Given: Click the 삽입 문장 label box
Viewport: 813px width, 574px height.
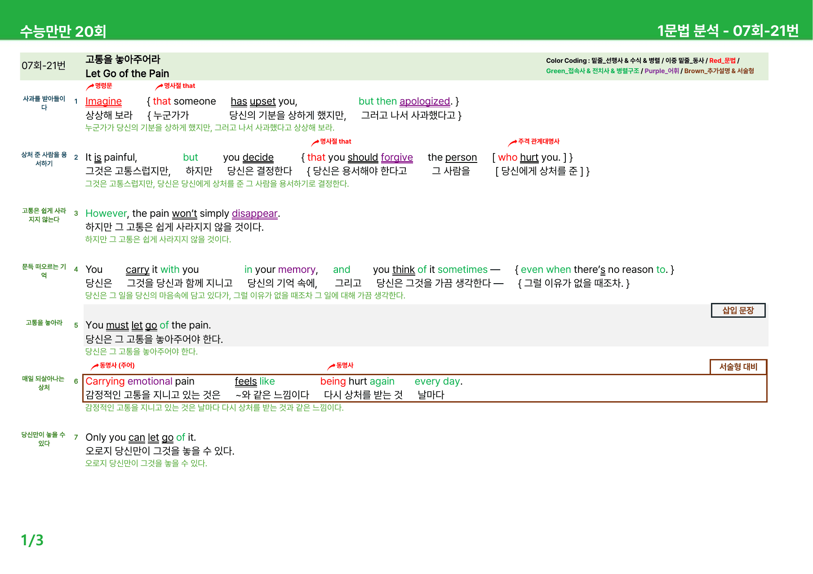Looking at the screenshot, I should tap(738, 310).
